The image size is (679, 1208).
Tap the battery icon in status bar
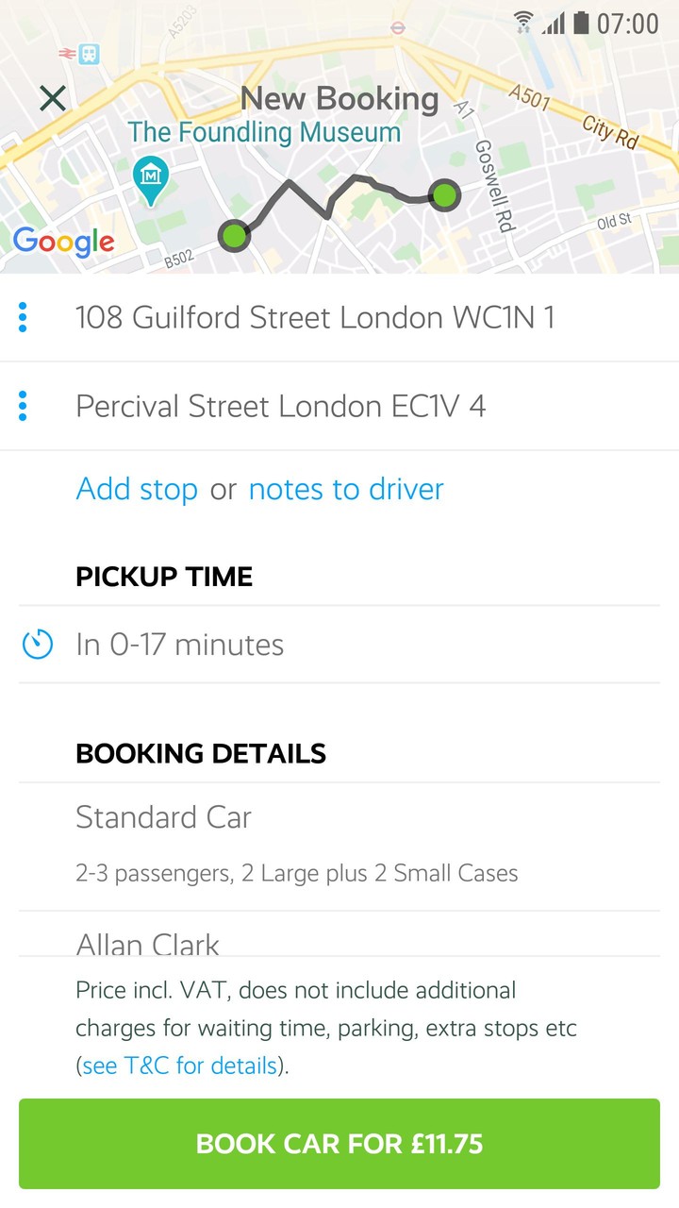coord(581,23)
